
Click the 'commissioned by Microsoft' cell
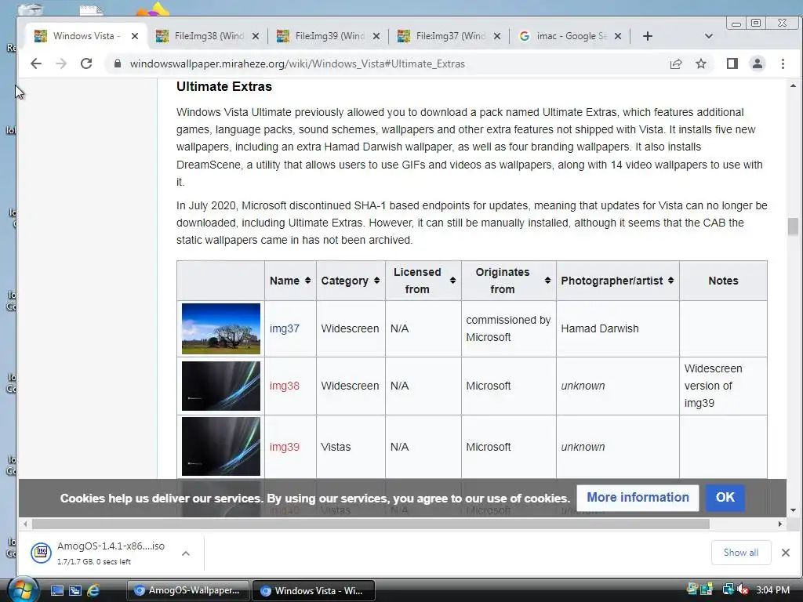(508, 328)
